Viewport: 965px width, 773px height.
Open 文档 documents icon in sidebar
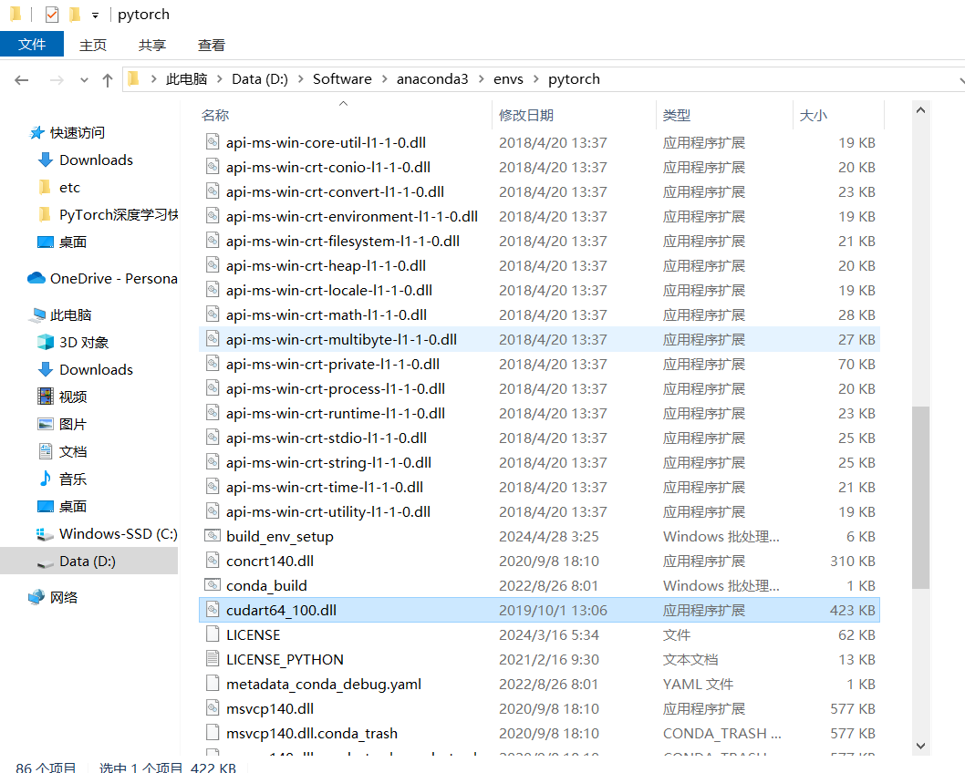46,450
